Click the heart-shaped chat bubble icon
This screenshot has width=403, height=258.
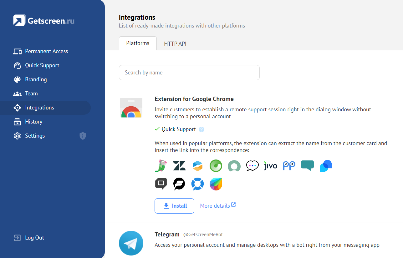click(253, 166)
